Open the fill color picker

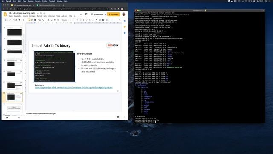tap(49, 20)
